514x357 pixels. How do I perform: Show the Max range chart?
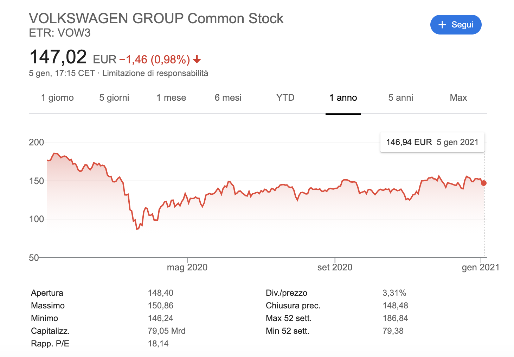point(458,98)
